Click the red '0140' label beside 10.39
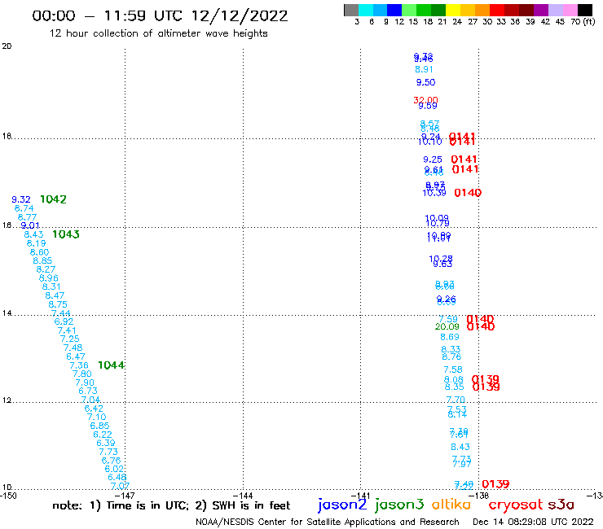The width and height of the screenshot is (603, 529). (x=468, y=193)
